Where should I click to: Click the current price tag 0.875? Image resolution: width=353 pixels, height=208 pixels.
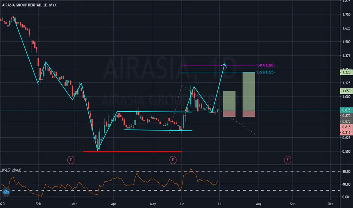point(347,110)
